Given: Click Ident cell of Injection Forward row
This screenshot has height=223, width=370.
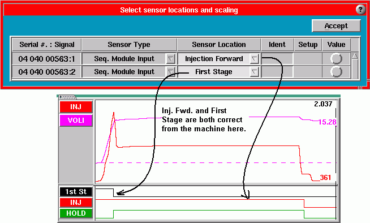Looking at the screenshot, I should tap(277, 59).
